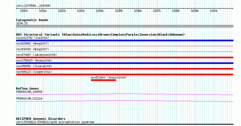Click the 3288k ruler tick label
This screenshot has width=241, height=126.
(176, 11)
